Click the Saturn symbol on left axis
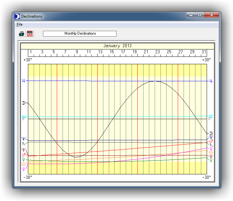 [x=23, y=144]
